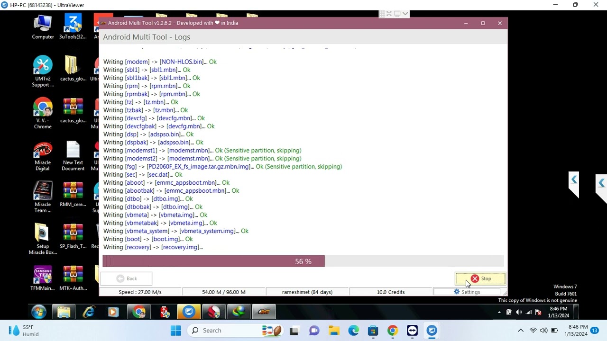Open the Miracle Digital desktop shortcut
Viewport: 607px width, 341px height.
tap(43, 156)
